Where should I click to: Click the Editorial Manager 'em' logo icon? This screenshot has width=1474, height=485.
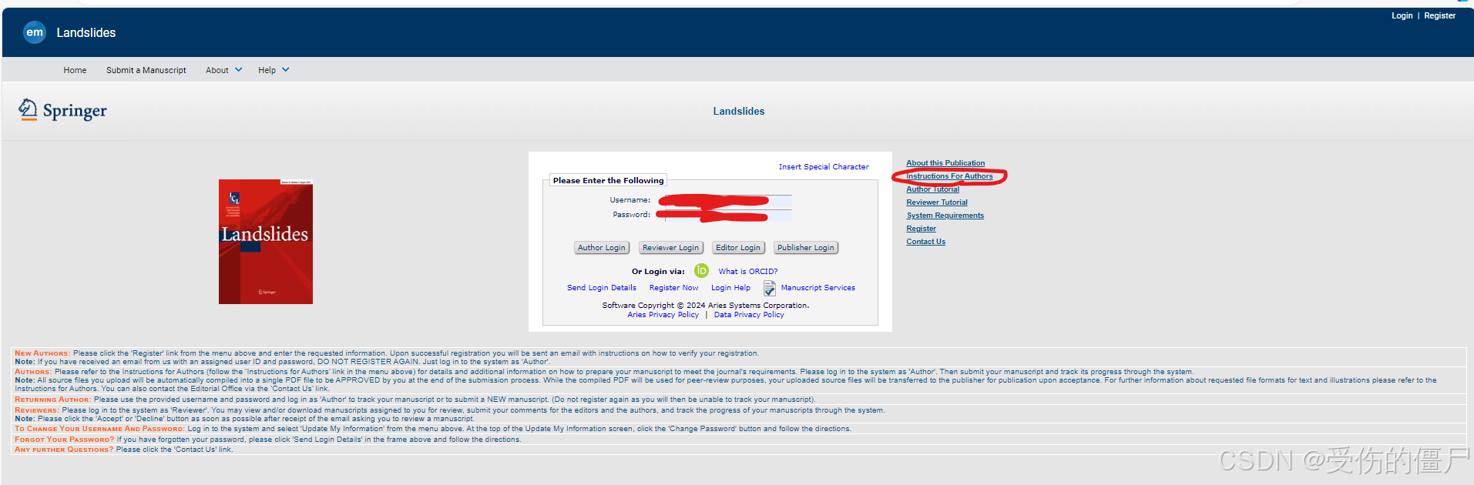[x=35, y=32]
